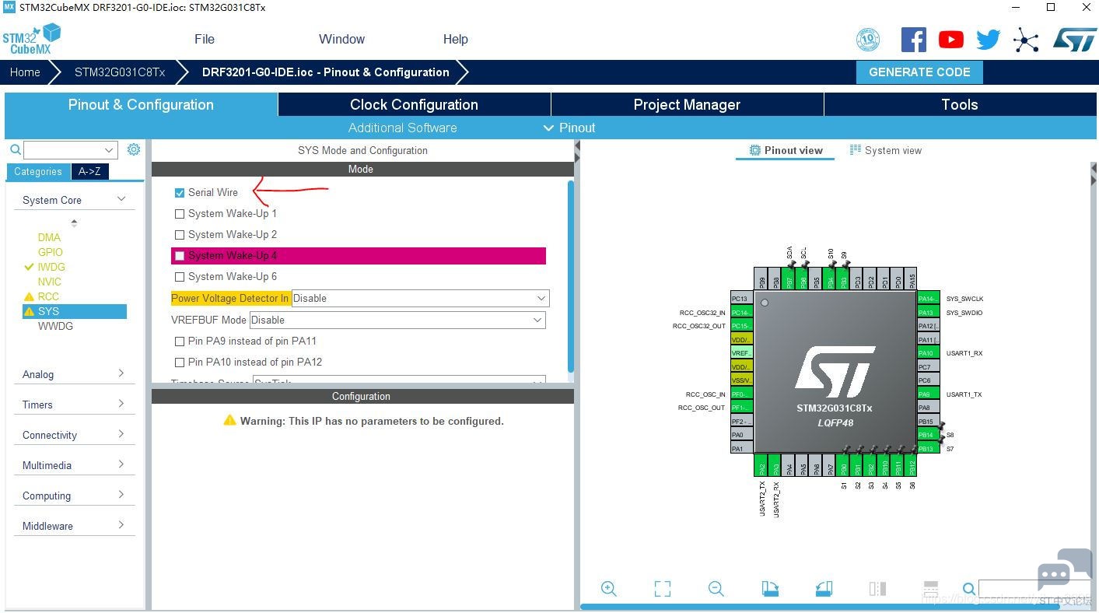Enable System Wake-Up 2 checkbox
The image size is (1099, 613).
click(x=180, y=235)
